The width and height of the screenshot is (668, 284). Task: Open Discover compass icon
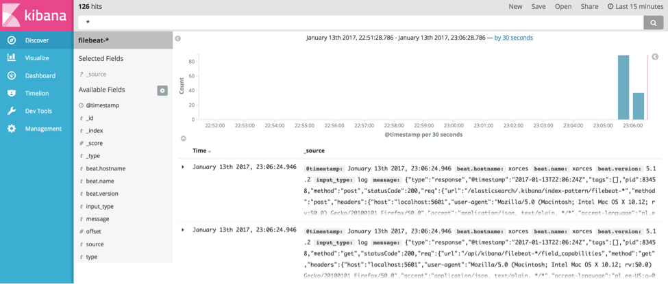pyautogui.click(x=12, y=40)
